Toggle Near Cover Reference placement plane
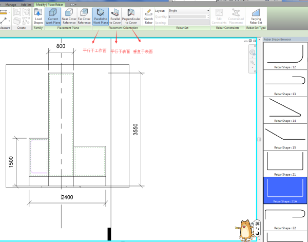308x242 pixels. [x=69, y=16]
